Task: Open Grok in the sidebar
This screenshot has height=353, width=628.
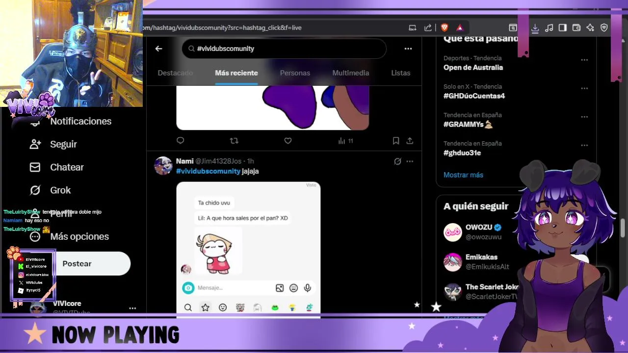Action: pos(50,190)
